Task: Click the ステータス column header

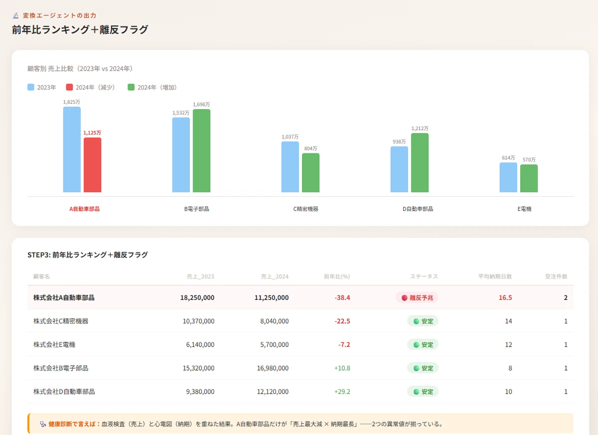Action: tap(424, 277)
